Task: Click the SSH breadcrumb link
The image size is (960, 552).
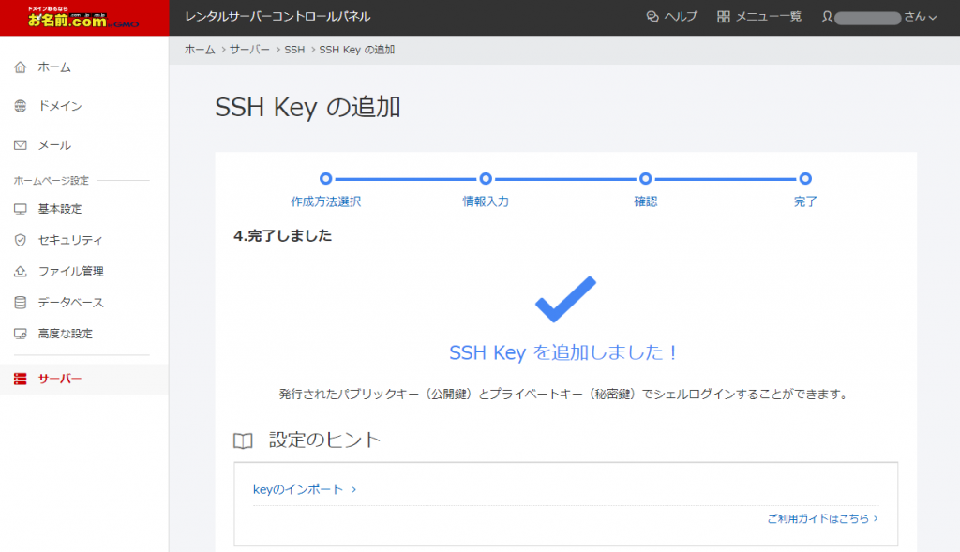Action: coord(294,50)
